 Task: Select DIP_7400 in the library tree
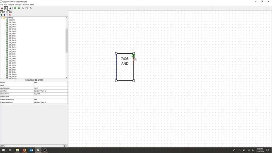point(12,22)
